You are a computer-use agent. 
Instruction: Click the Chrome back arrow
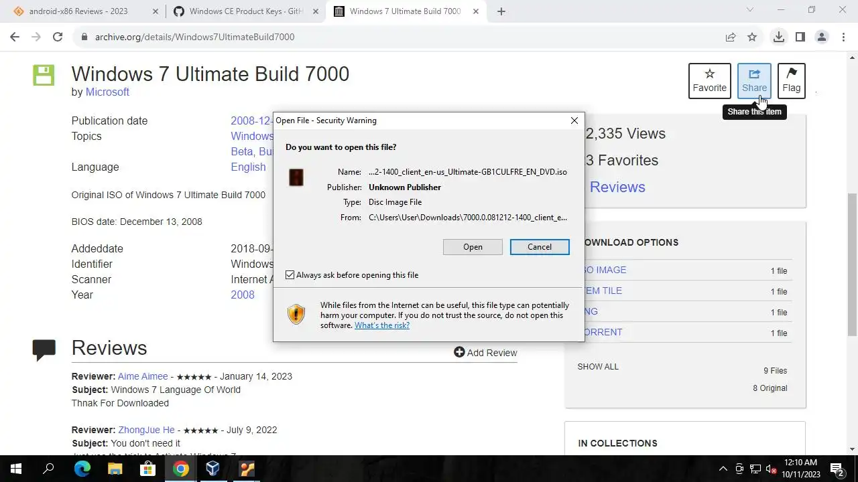(15, 37)
